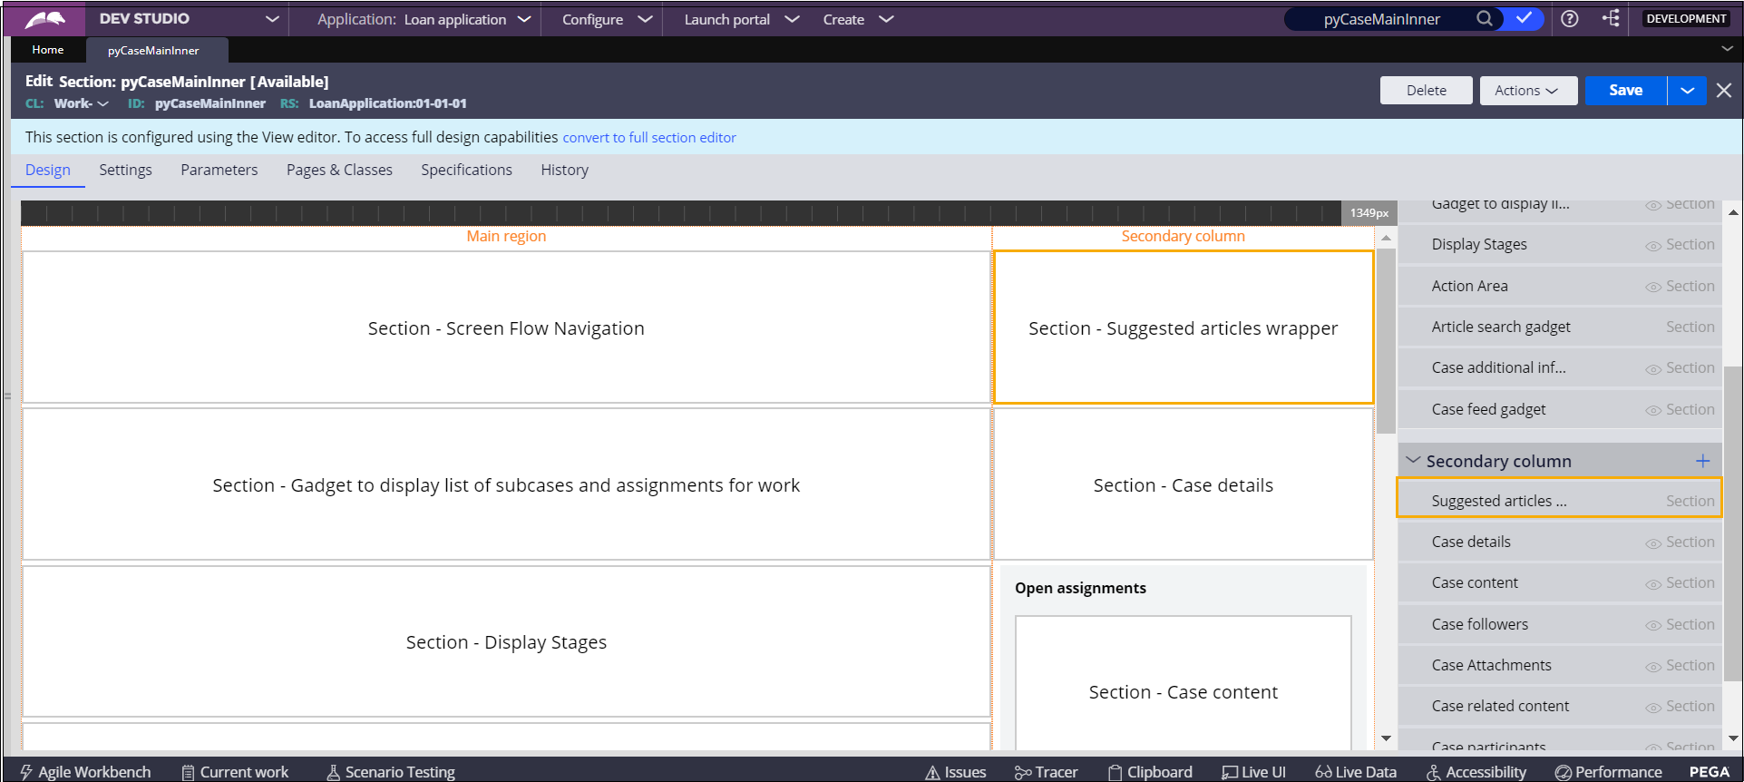
Task: Open Accessibility tool in footer
Action: coord(1476,772)
